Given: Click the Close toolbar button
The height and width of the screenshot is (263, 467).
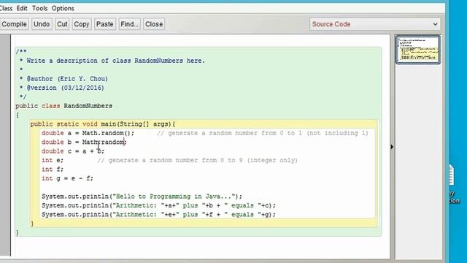Looking at the screenshot, I should [x=154, y=24].
